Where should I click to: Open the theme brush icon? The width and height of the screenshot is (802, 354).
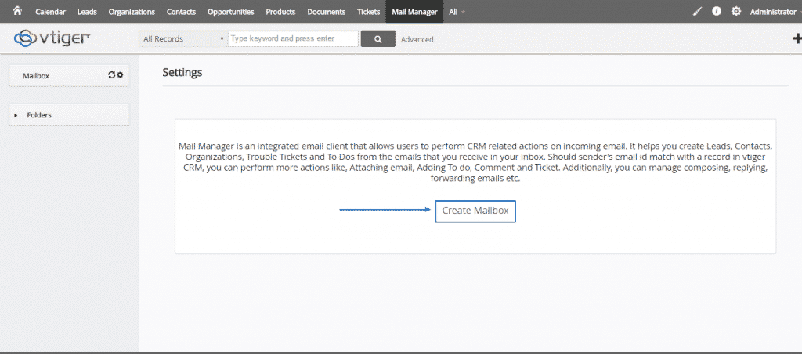pos(697,11)
